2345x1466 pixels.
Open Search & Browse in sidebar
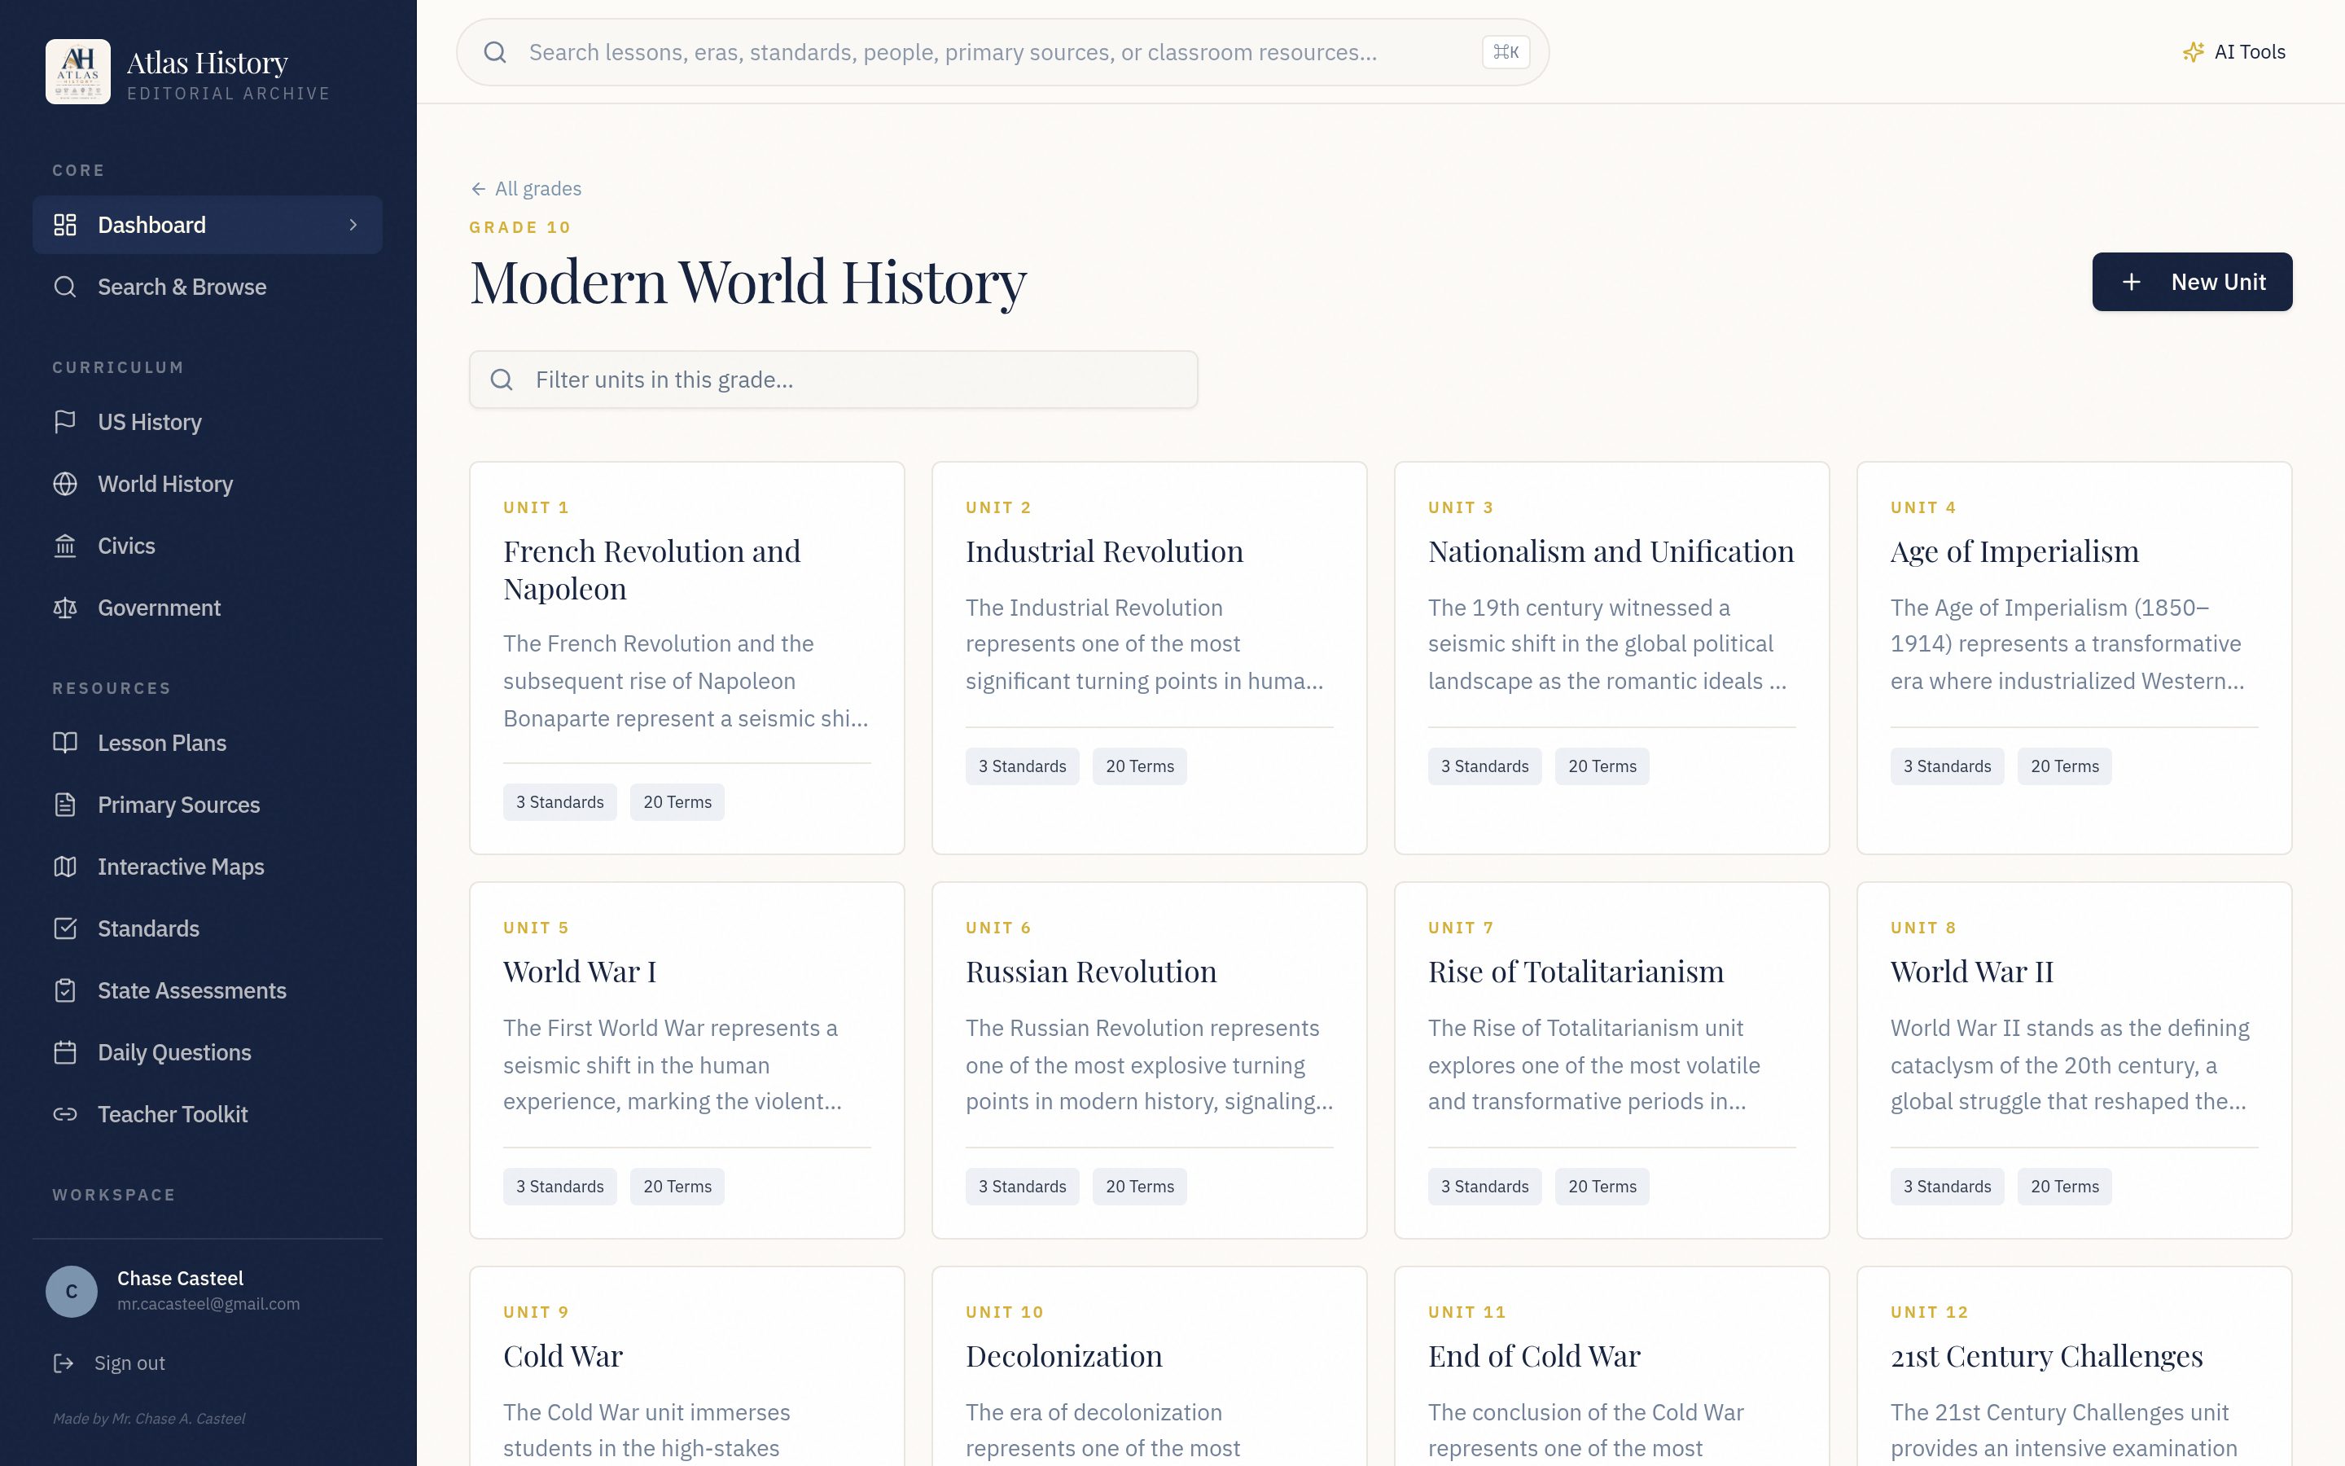click(x=208, y=287)
